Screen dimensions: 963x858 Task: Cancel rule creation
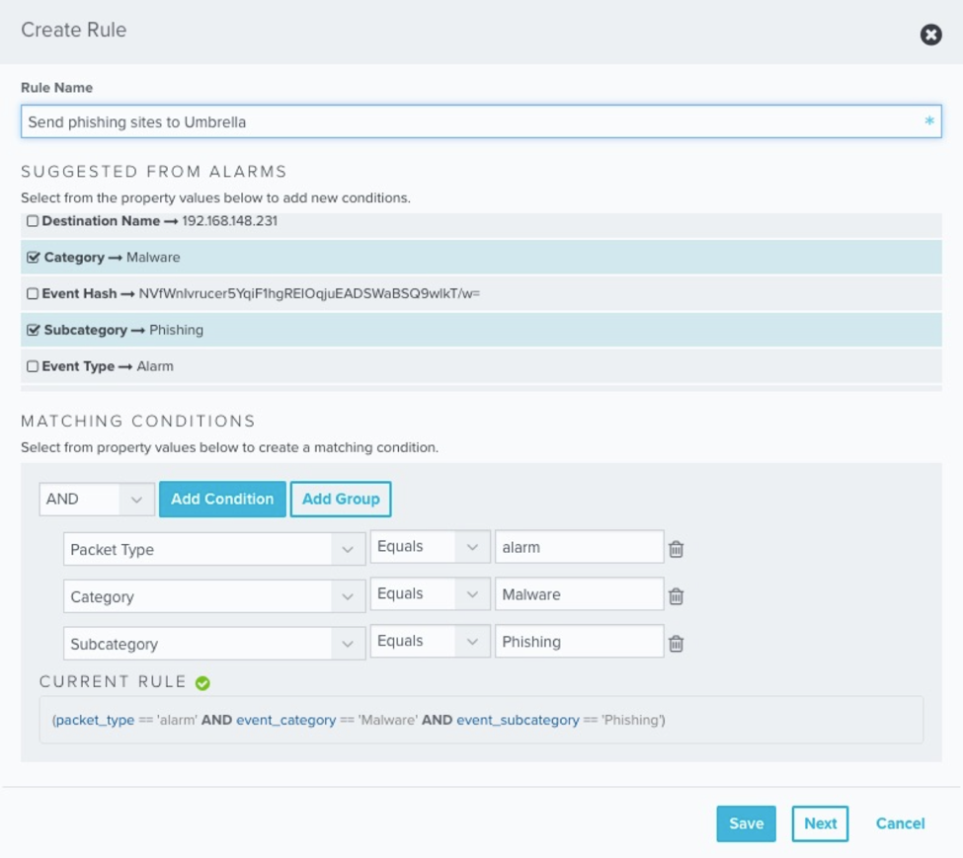click(x=899, y=822)
